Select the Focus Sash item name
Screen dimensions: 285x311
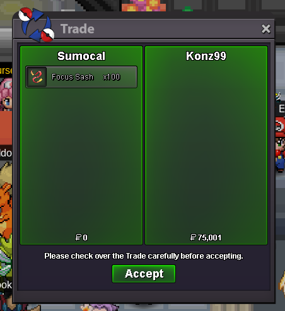[73, 77]
